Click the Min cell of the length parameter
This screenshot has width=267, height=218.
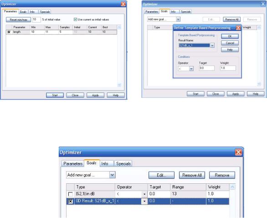pyautogui.click(x=37, y=32)
